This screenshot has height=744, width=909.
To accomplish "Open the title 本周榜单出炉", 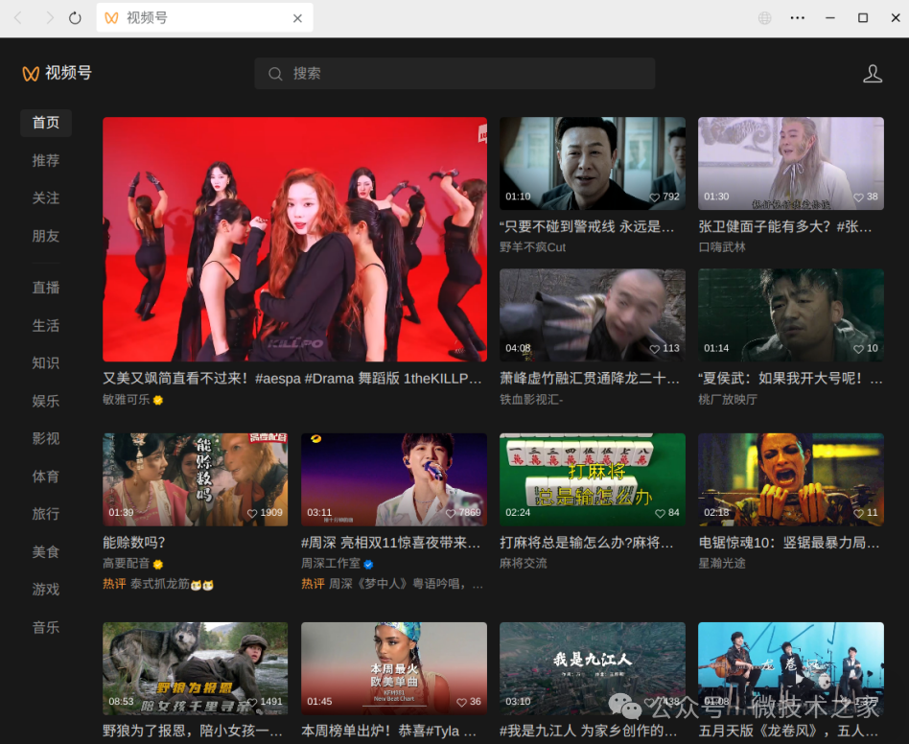I will coord(389,731).
